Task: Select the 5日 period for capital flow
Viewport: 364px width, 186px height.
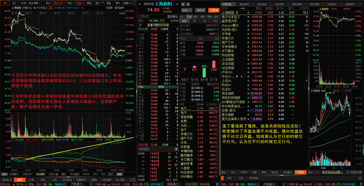Action: pyautogui.click(x=205, y=21)
